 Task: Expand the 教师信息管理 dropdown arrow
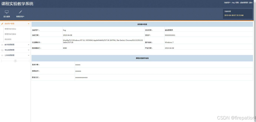[x=29, y=45]
